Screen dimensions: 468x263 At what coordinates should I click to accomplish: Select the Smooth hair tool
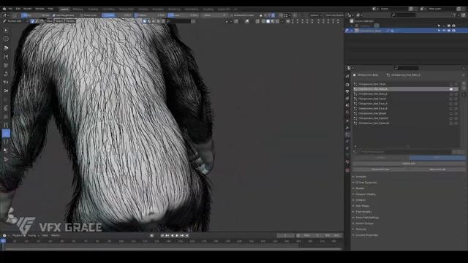(x=6, y=56)
